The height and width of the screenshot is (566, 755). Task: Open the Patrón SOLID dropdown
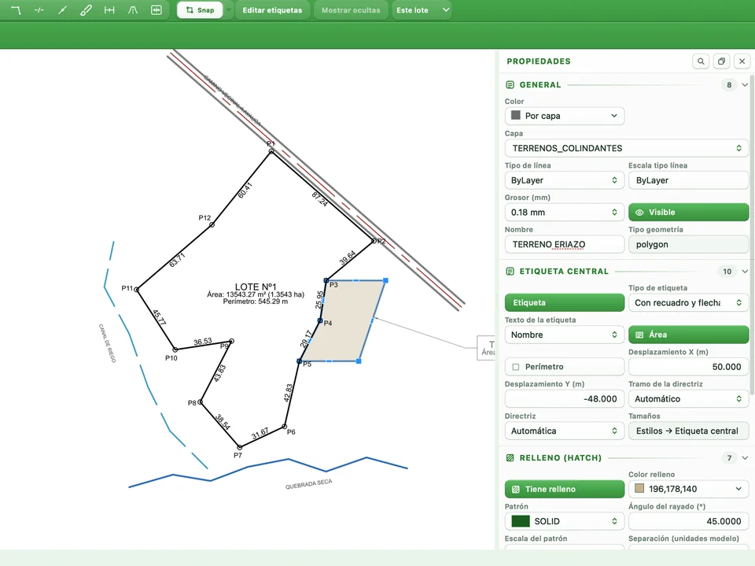(x=565, y=521)
